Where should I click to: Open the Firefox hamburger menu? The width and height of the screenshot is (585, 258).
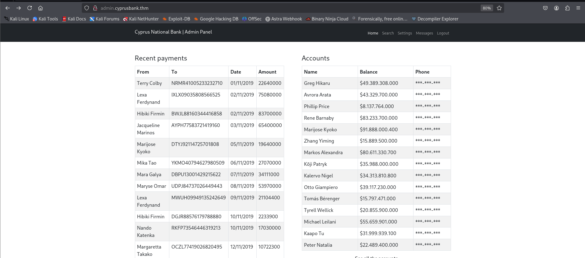(578, 8)
